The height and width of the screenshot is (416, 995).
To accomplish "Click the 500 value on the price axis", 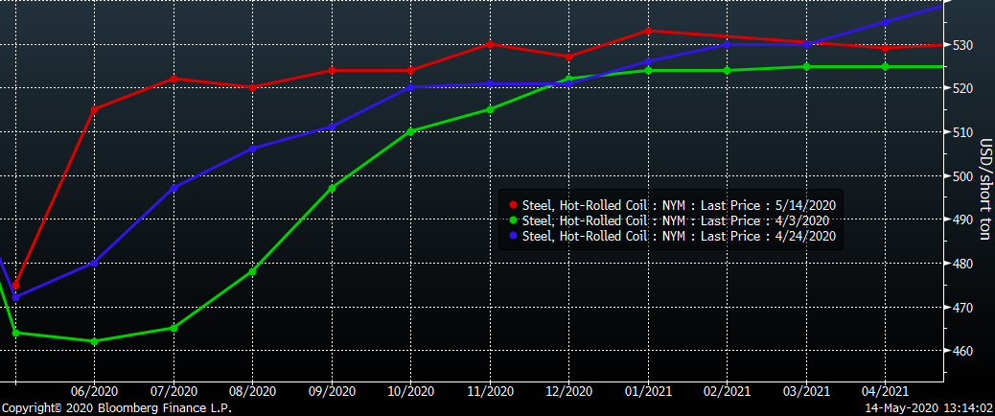I will click(962, 176).
